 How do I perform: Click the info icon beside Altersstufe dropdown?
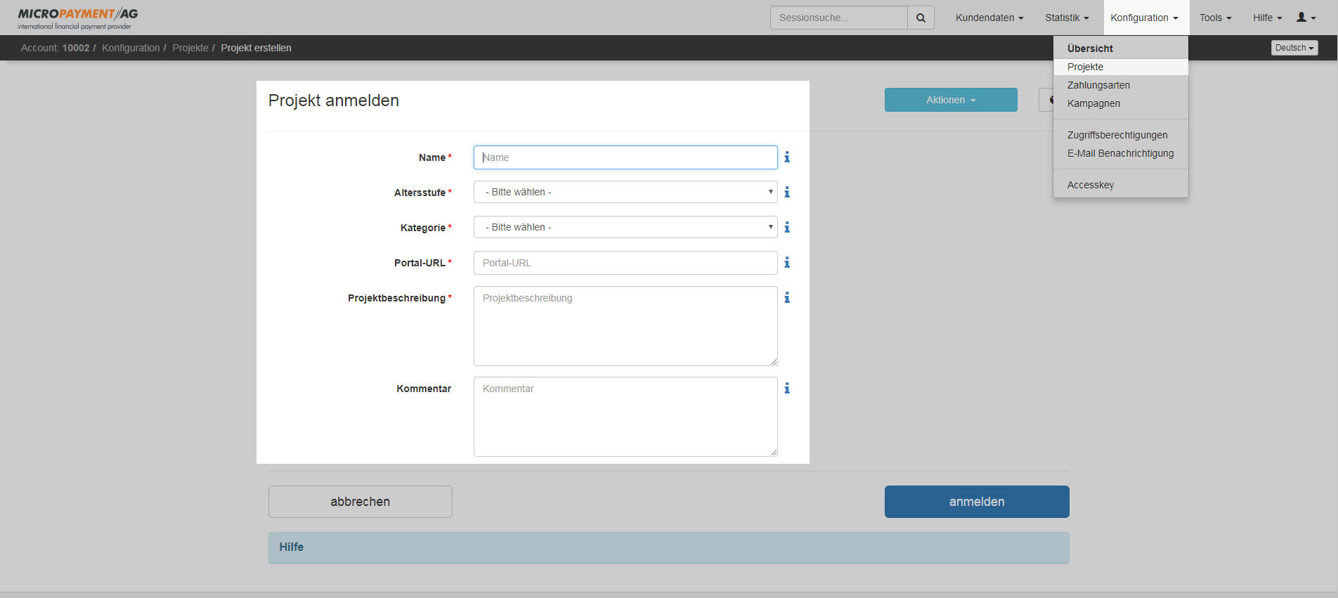(787, 192)
